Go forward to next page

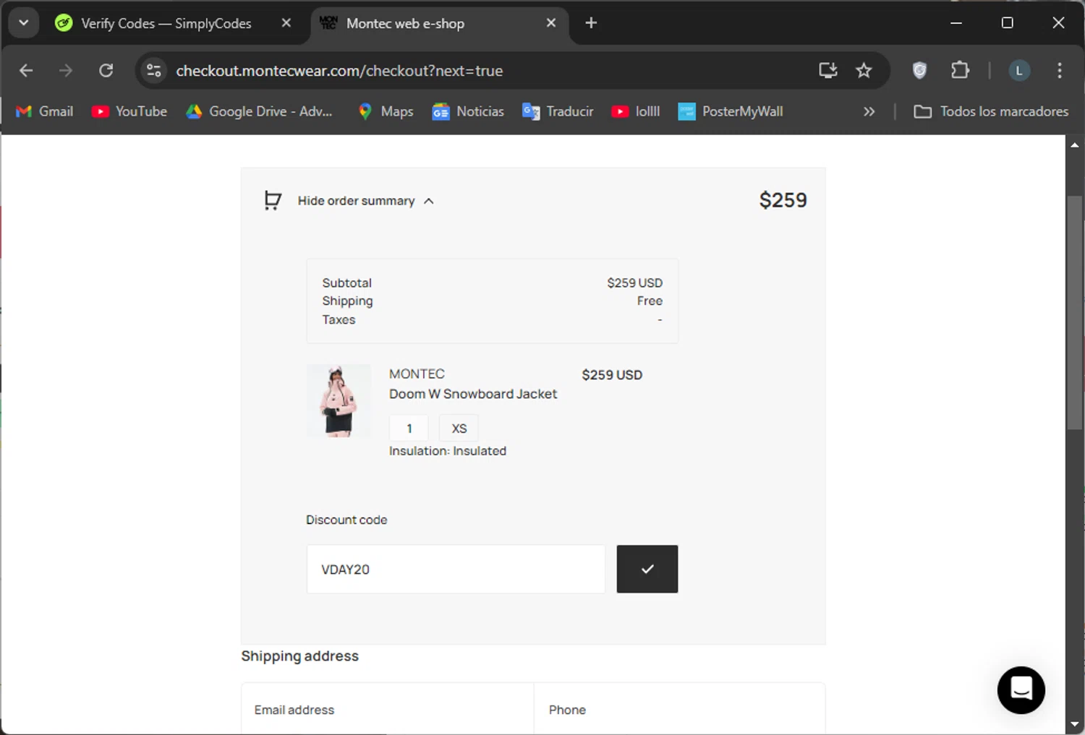pos(66,71)
